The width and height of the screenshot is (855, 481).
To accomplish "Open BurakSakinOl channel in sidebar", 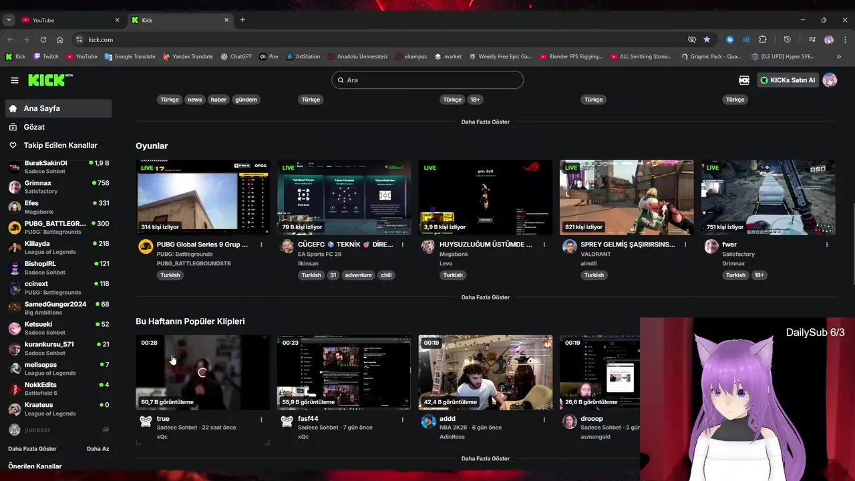I will point(59,167).
